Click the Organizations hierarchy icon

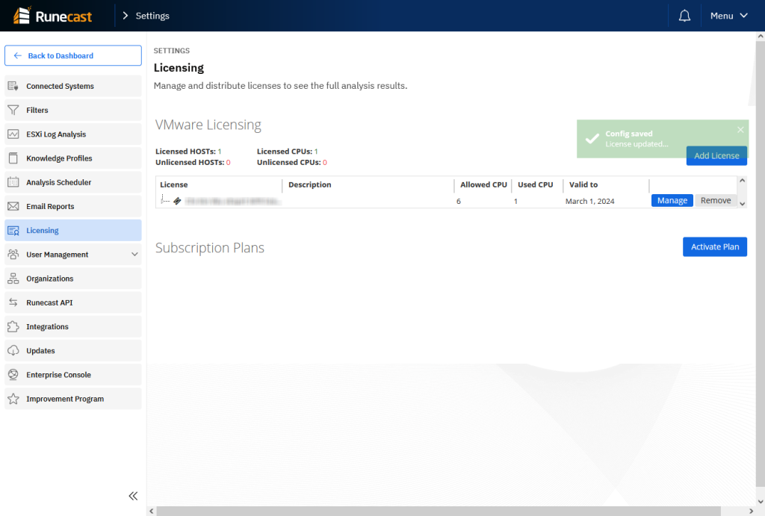[x=13, y=279]
